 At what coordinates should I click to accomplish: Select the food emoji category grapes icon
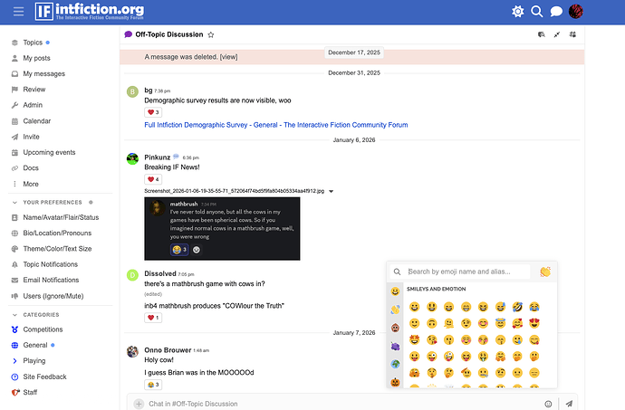point(396,346)
